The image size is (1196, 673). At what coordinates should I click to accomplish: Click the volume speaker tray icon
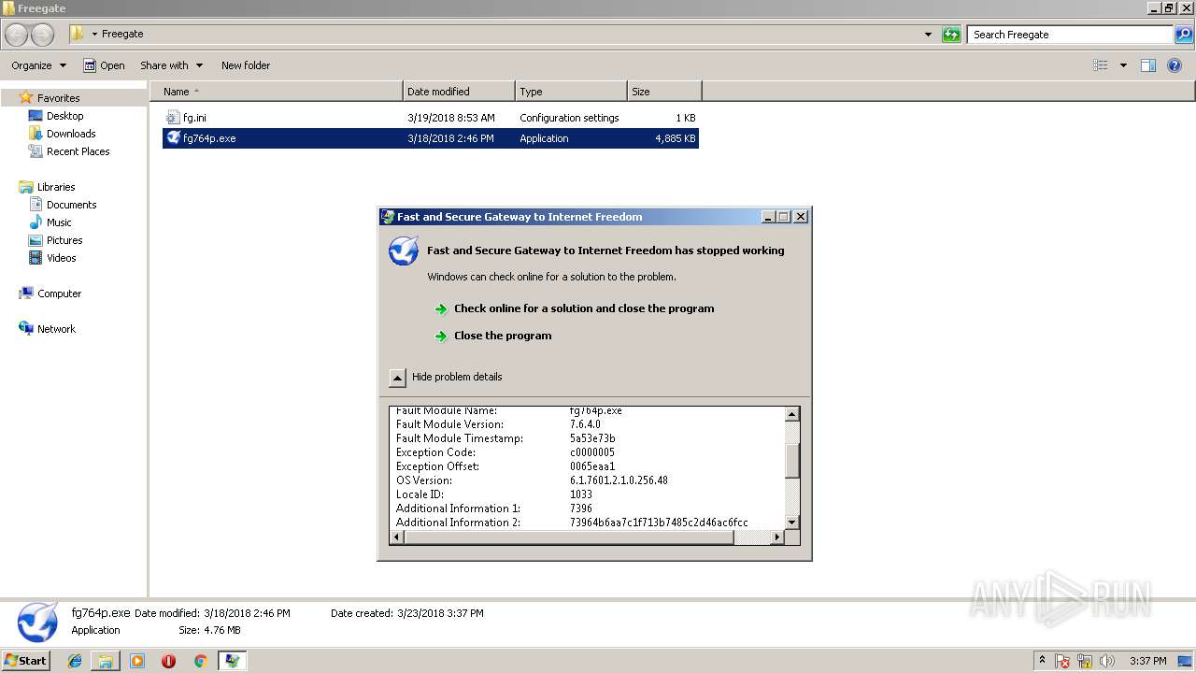point(1107,661)
